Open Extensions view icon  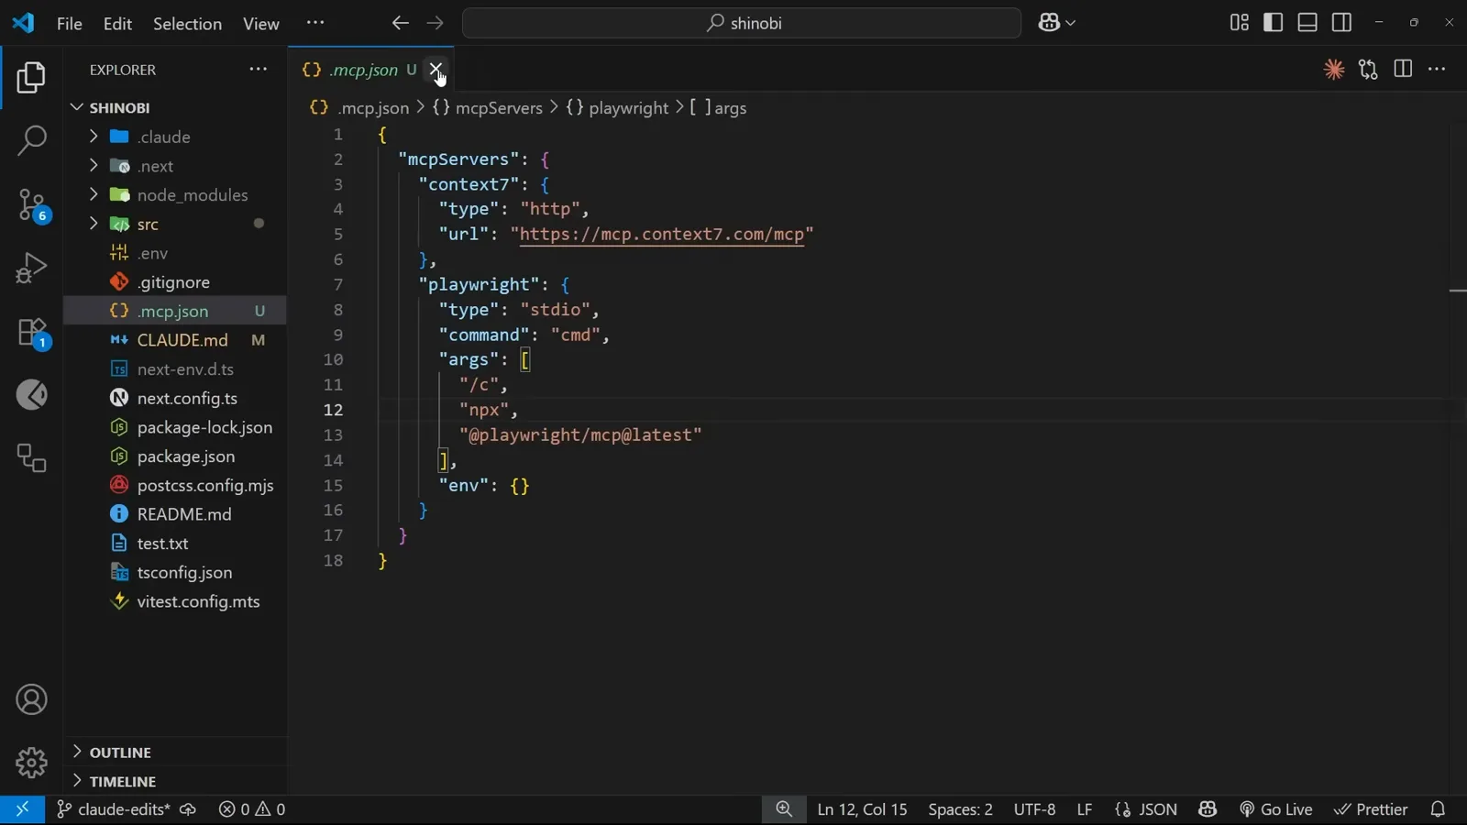point(31,332)
